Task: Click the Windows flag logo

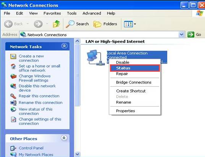Action: (199, 13)
